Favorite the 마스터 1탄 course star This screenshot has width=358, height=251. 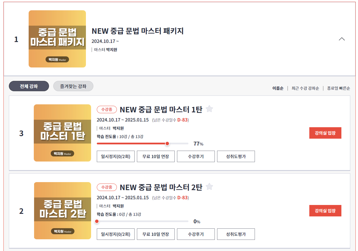click(x=209, y=109)
